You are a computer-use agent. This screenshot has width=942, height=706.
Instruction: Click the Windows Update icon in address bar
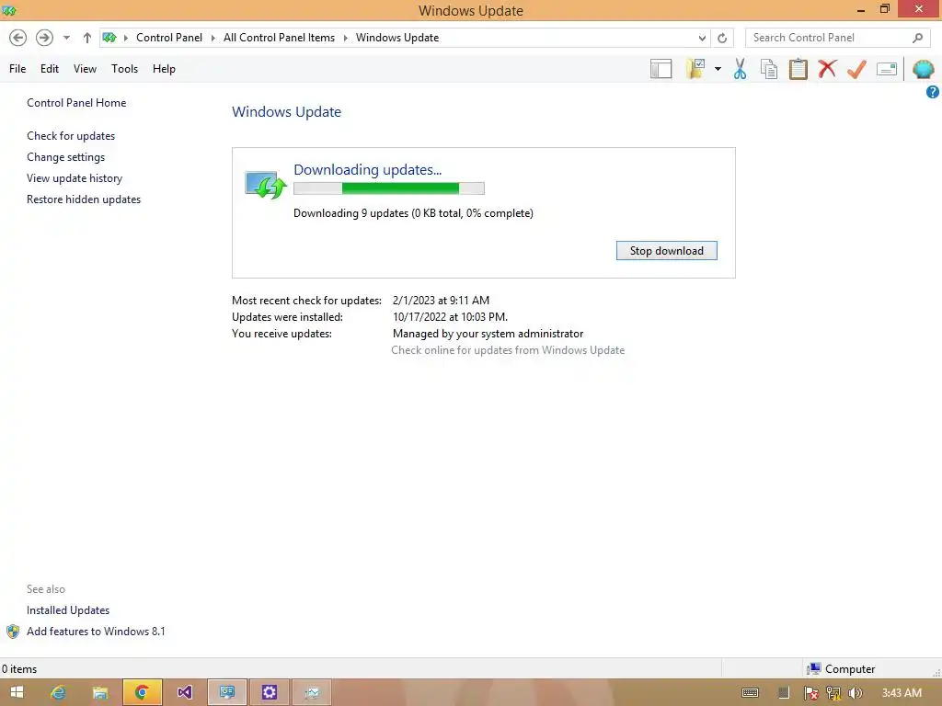pos(109,38)
